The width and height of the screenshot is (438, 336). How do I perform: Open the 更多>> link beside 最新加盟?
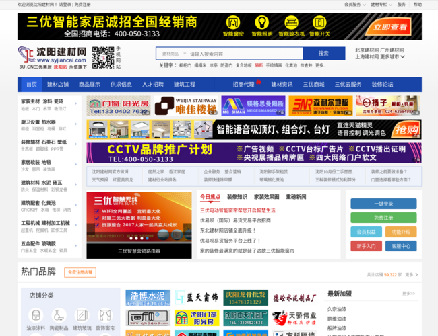click(x=408, y=294)
